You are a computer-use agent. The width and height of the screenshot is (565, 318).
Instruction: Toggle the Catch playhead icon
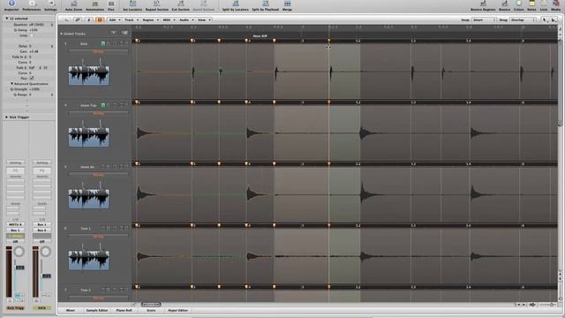coord(89,19)
